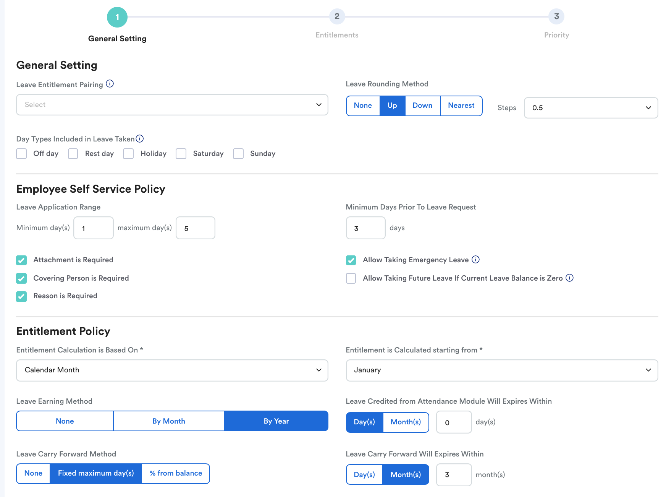Jump to step 3 Priority circle

[556, 16]
